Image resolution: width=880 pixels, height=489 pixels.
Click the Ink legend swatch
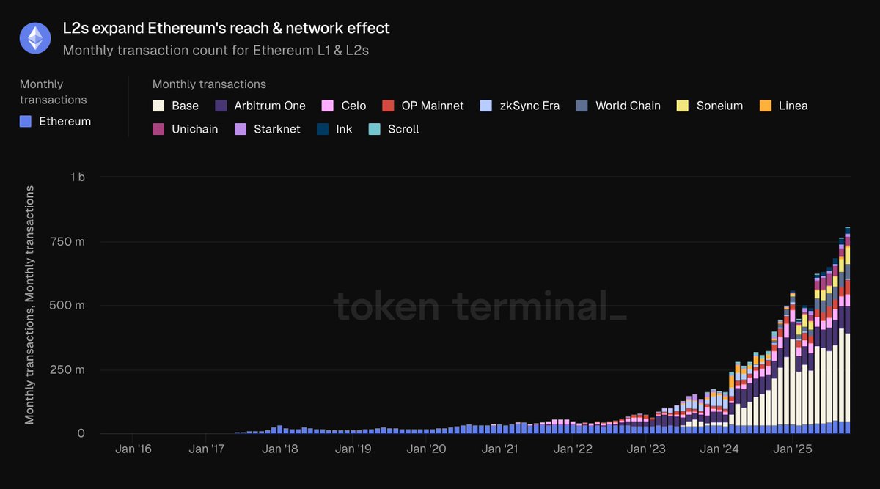[322, 129]
